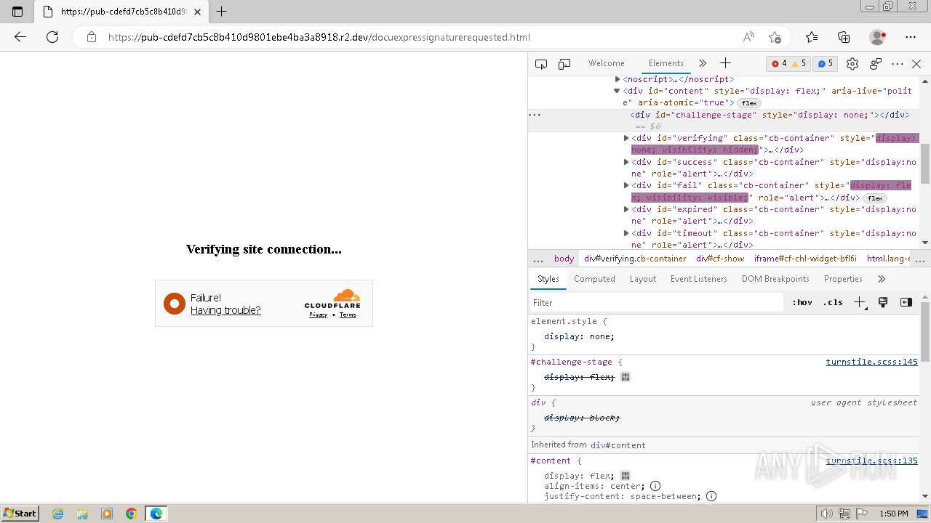The height and width of the screenshot is (523, 931).
Task: Click Having trouble? link
Action: coord(225,310)
